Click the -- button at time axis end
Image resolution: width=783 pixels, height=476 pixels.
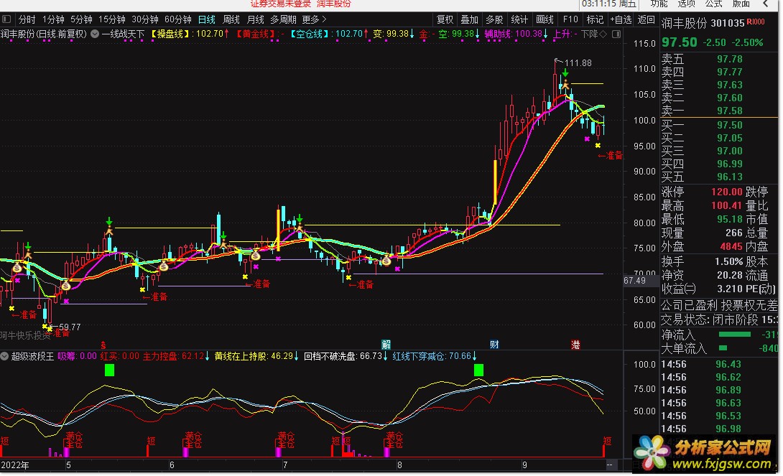click(x=610, y=465)
